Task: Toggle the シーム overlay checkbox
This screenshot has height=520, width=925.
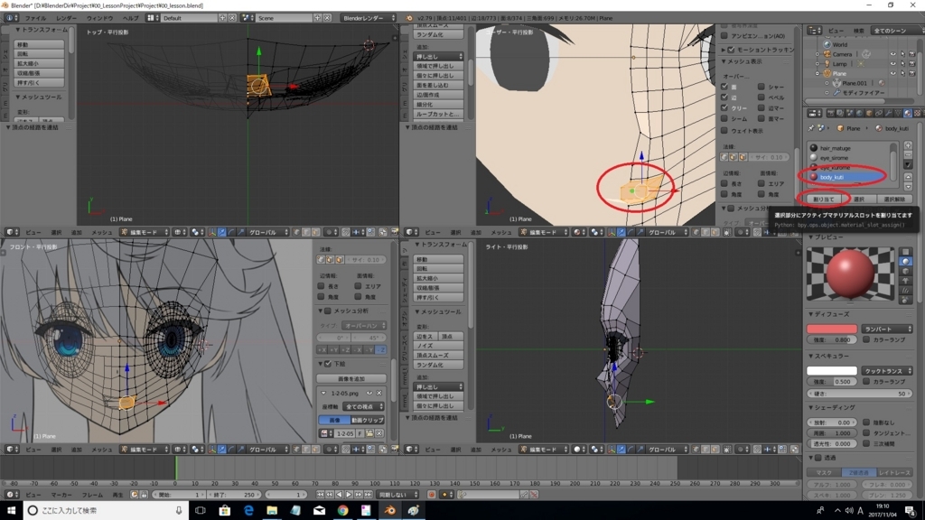Action: coord(724,119)
